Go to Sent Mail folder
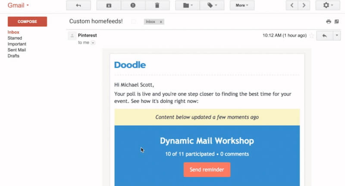Screen dimensions: 345x186 (17, 50)
